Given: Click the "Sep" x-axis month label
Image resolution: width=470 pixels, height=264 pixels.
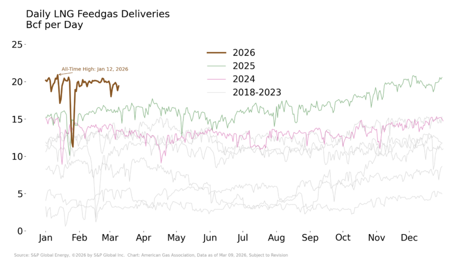Looking at the screenshot, I should (310, 238).
